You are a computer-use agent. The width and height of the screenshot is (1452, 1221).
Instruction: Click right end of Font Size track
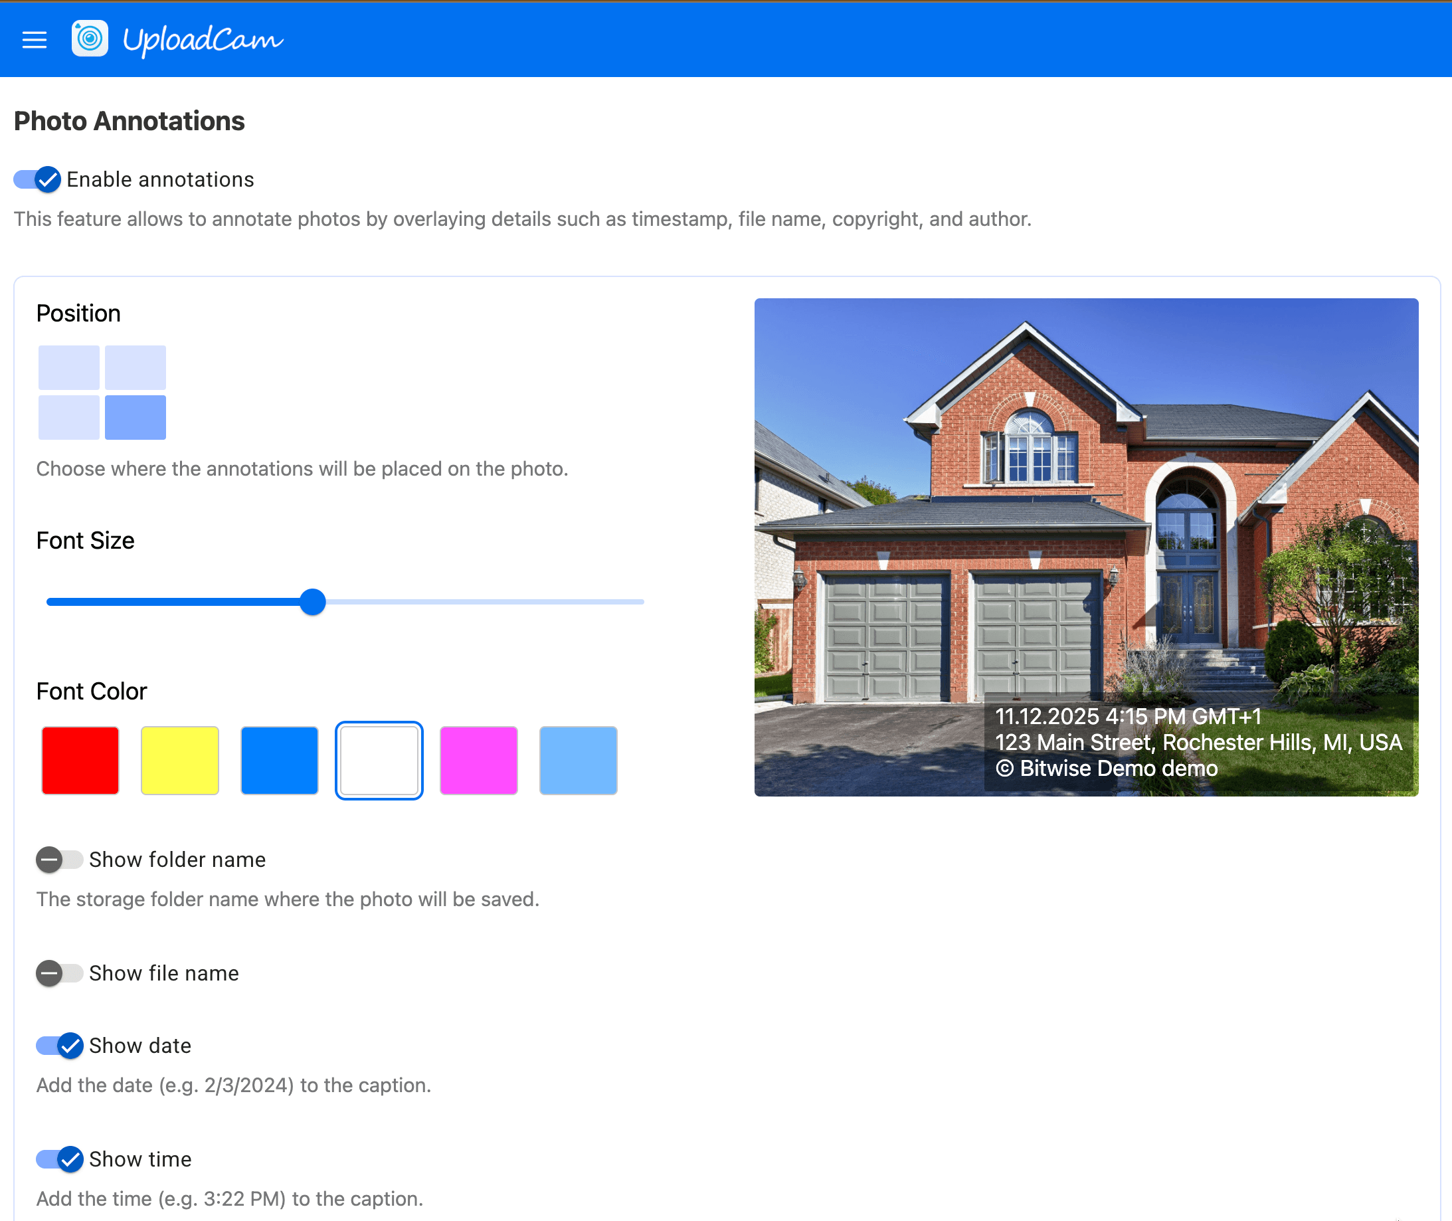click(x=640, y=602)
